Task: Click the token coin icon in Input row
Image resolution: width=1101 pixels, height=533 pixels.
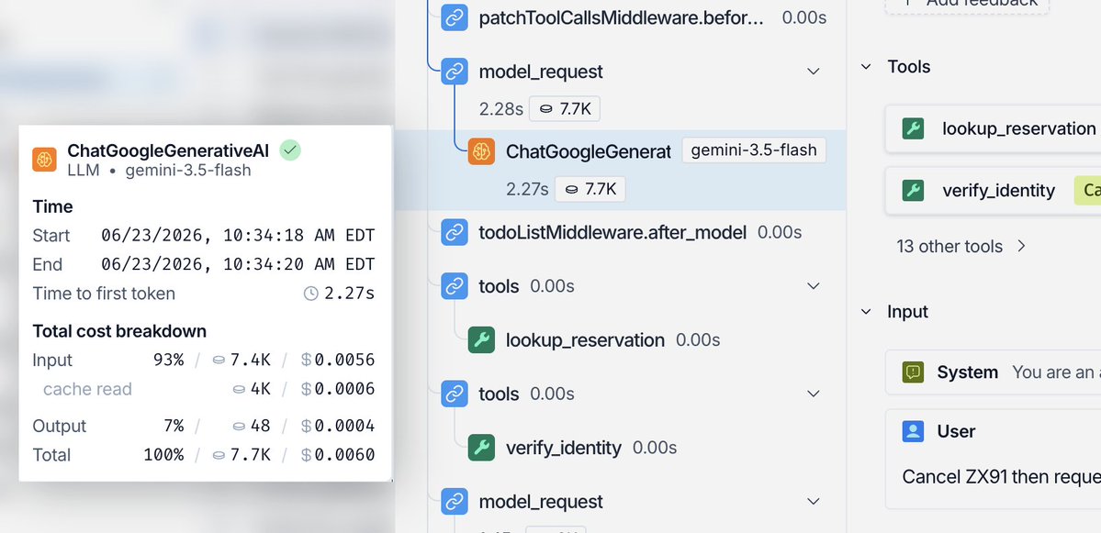Action: tap(219, 361)
